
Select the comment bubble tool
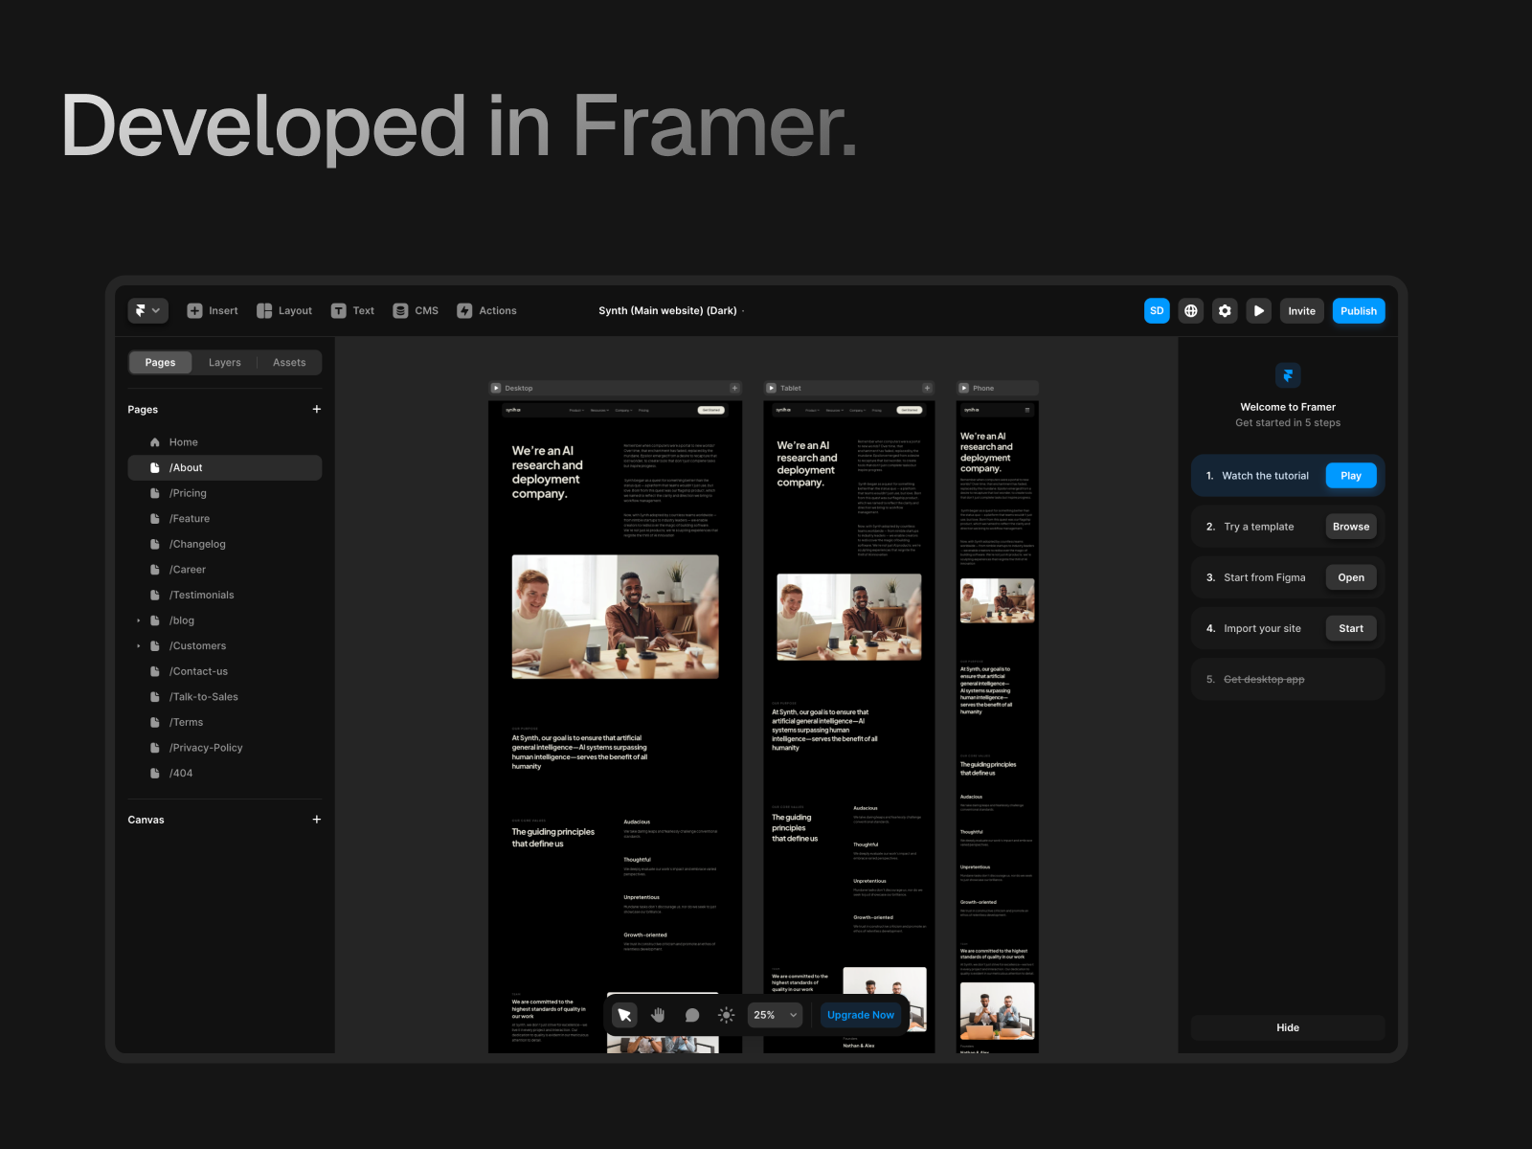coord(692,1015)
